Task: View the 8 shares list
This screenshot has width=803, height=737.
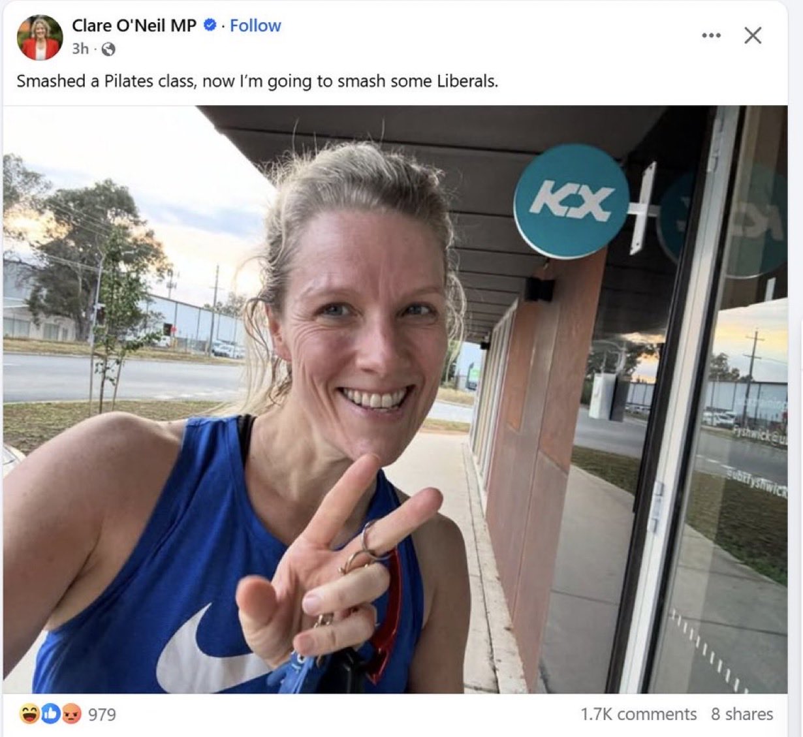Action: 742,714
